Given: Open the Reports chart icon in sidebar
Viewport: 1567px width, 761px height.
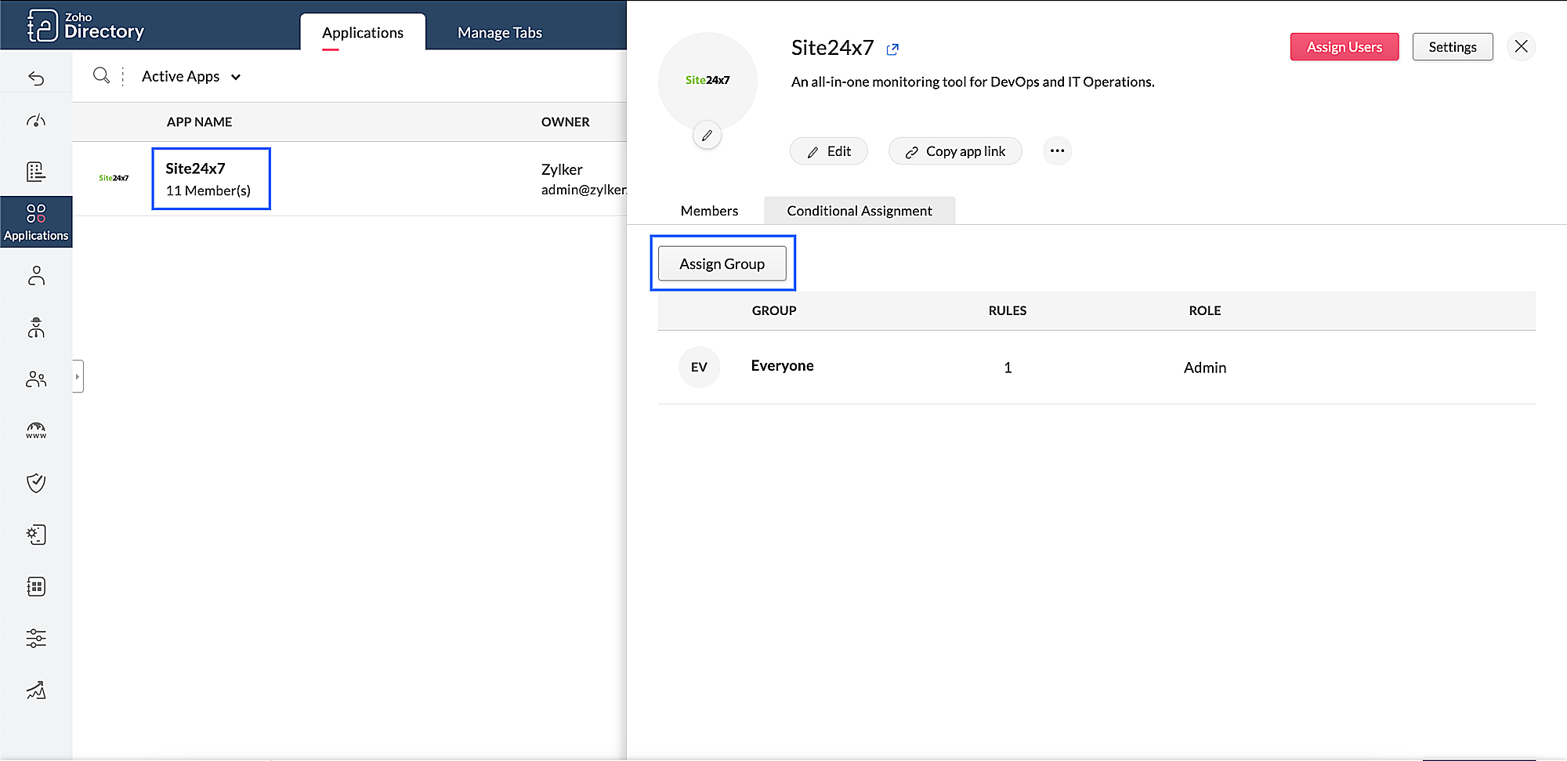Looking at the screenshot, I should coord(36,690).
